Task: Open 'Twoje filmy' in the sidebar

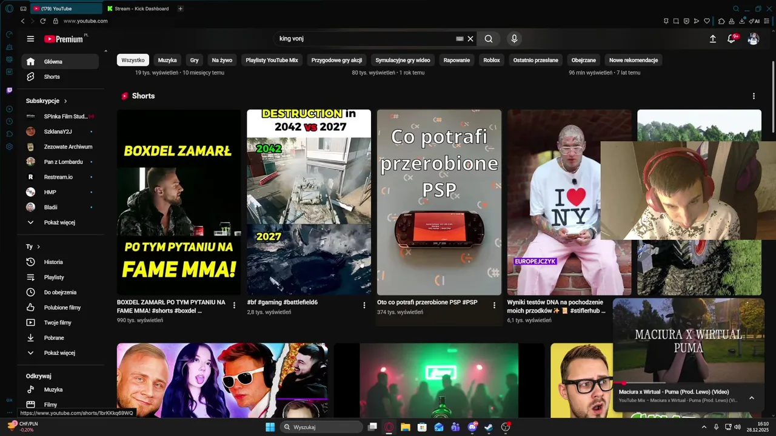Action: click(60, 323)
